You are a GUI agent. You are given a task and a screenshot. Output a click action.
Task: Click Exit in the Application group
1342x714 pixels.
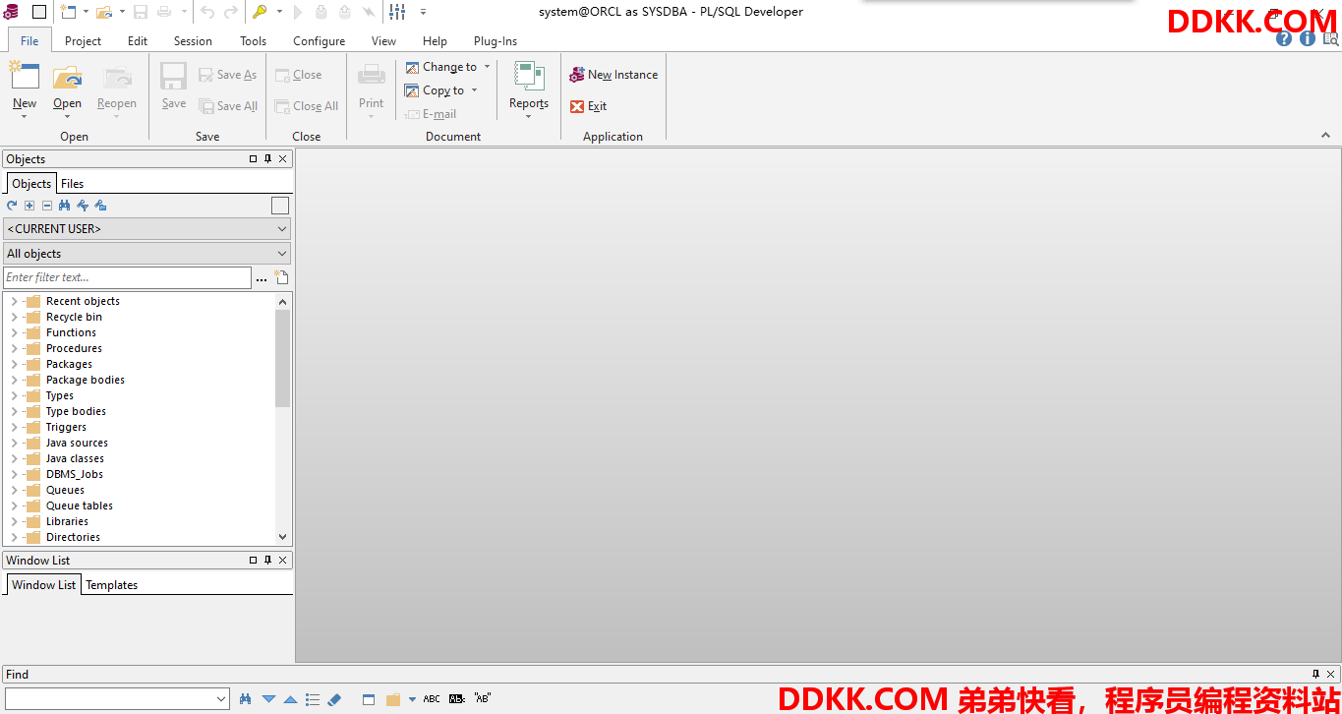(x=589, y=106)
